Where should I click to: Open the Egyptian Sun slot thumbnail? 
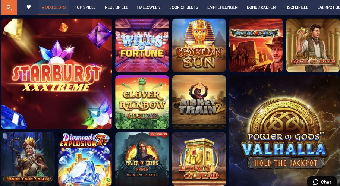pyautogui.click(x=199, y=45)
